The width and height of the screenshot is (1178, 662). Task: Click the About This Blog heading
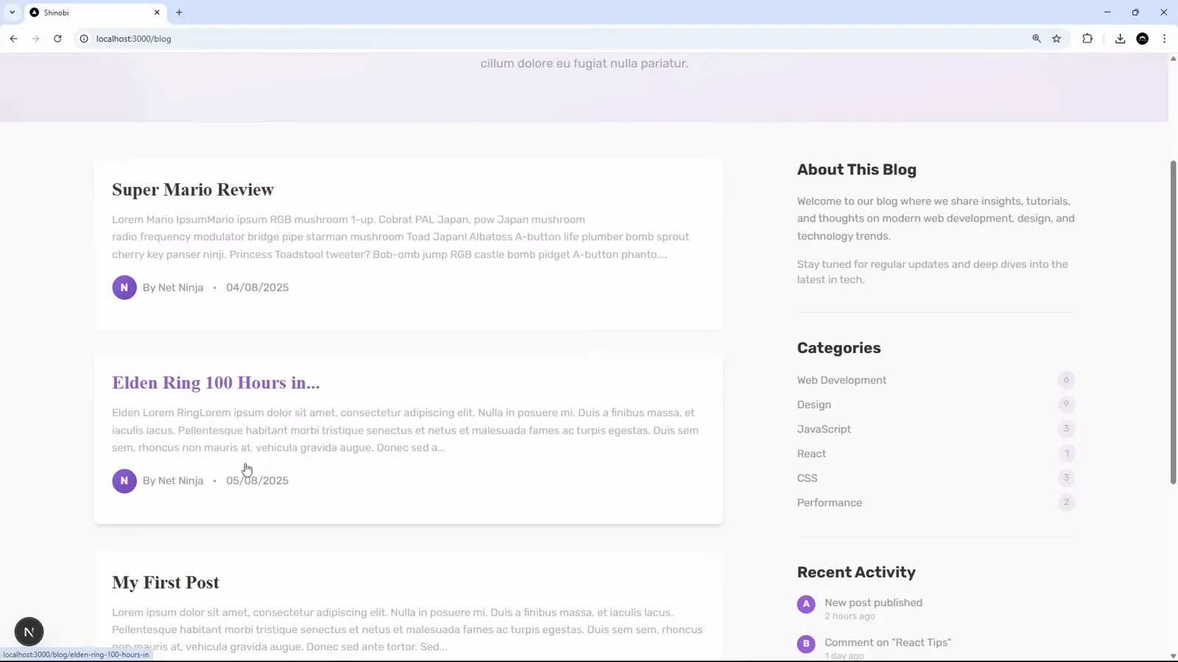[856, 170]
